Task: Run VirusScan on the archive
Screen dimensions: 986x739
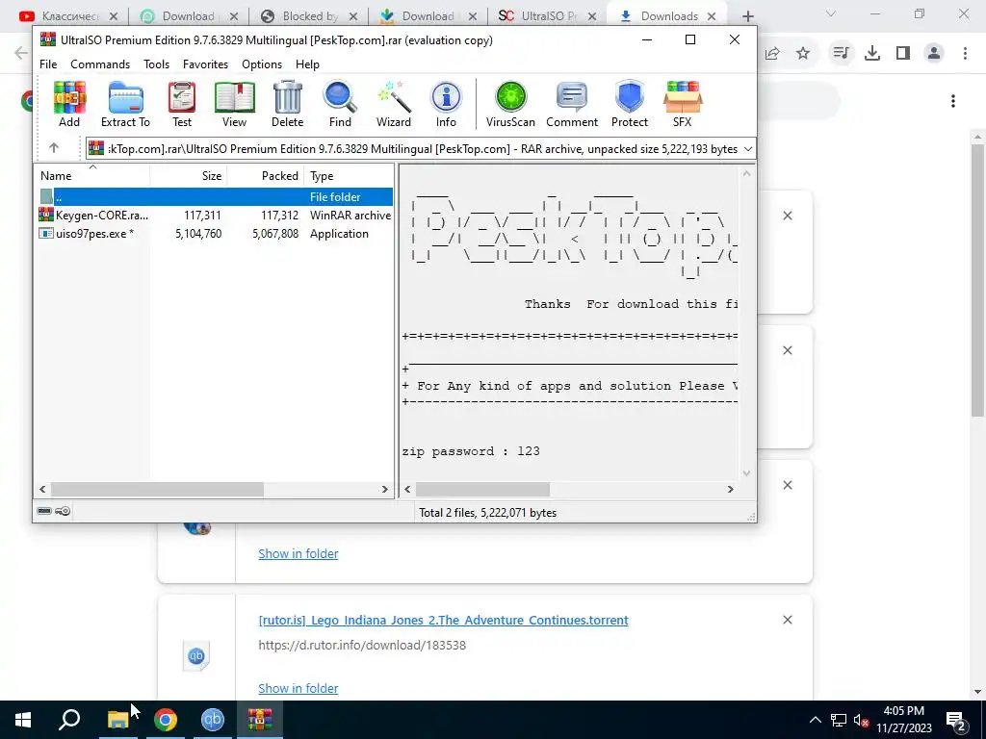Action: [510, 104]
